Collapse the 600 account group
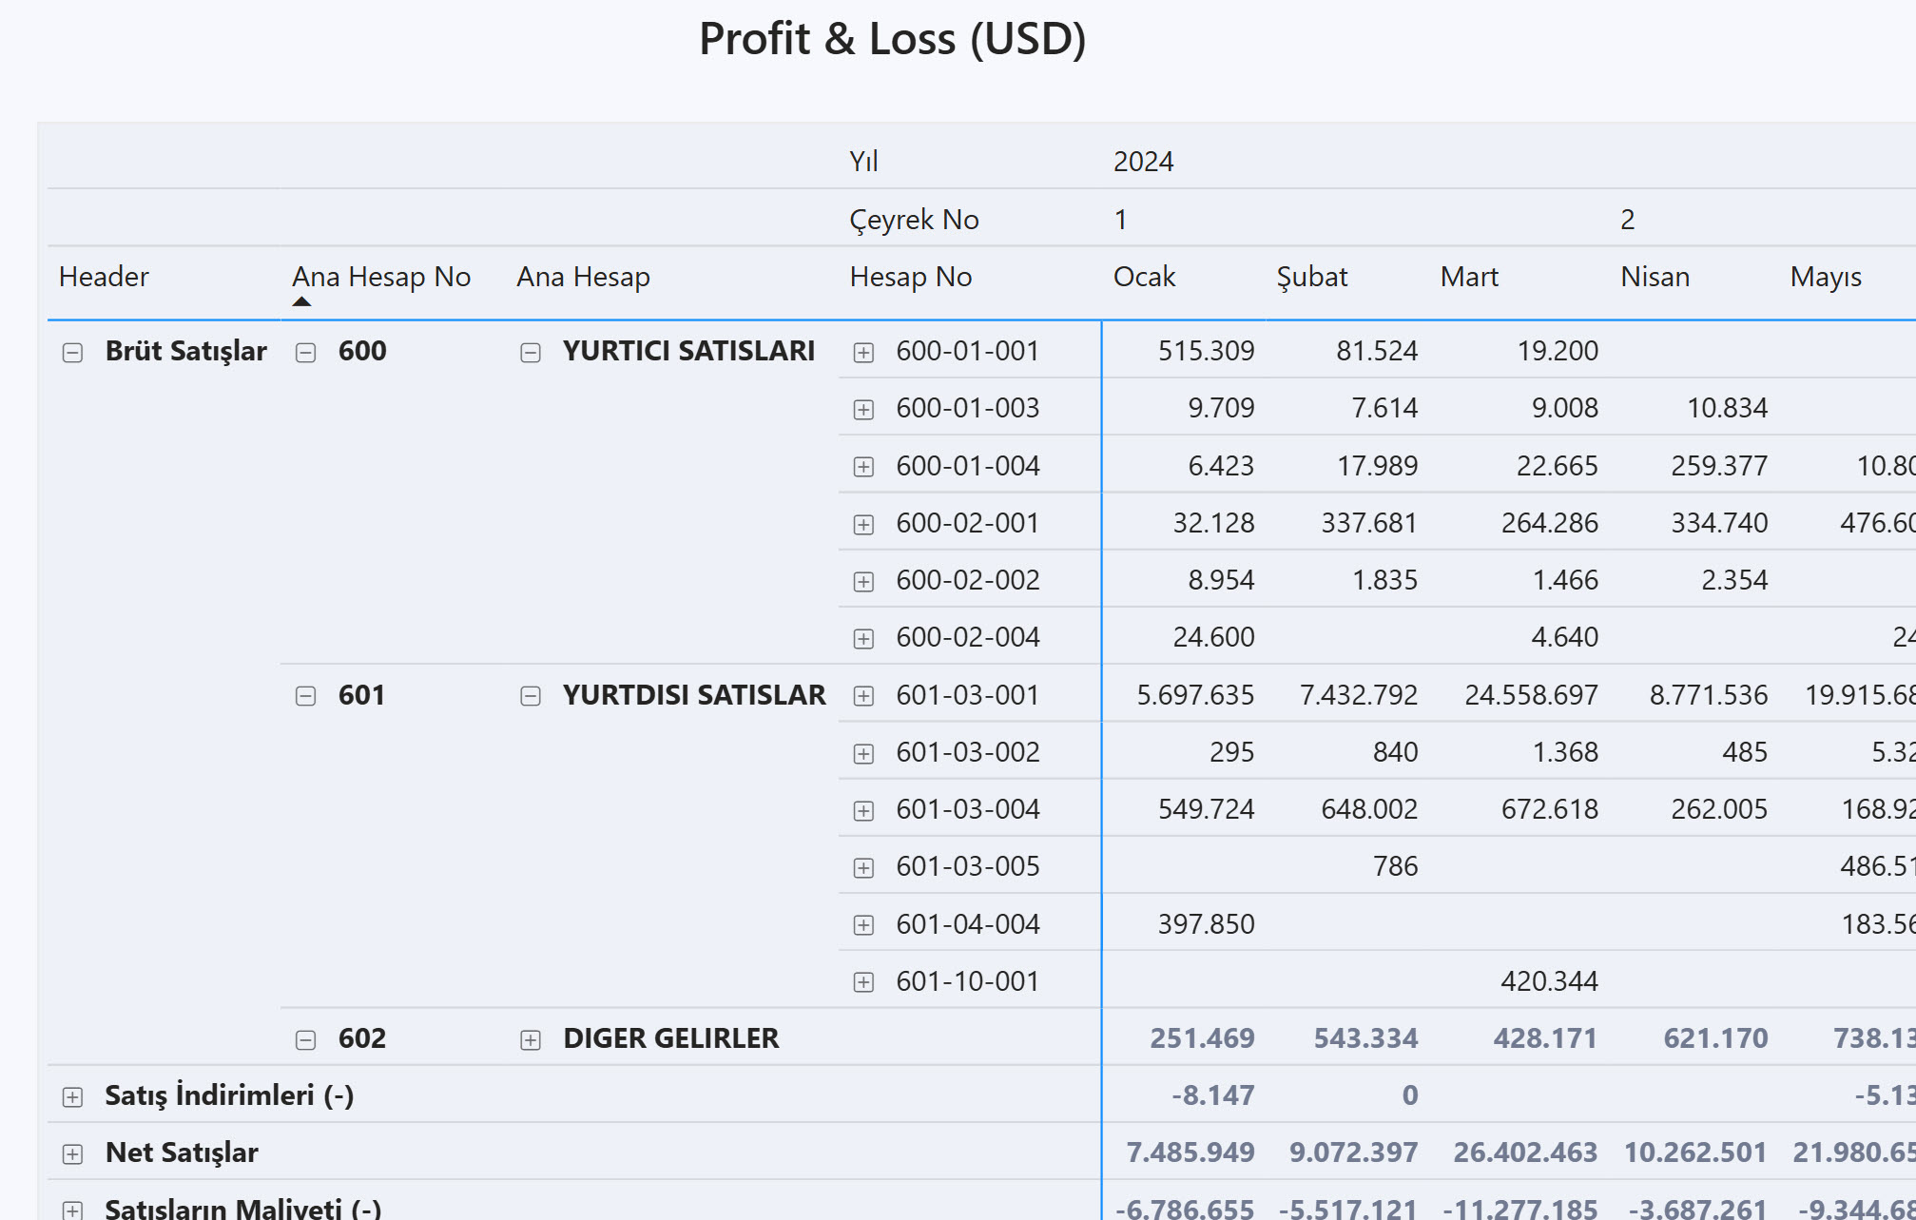The image size is (1916, 1220). [x=305, y=353]
